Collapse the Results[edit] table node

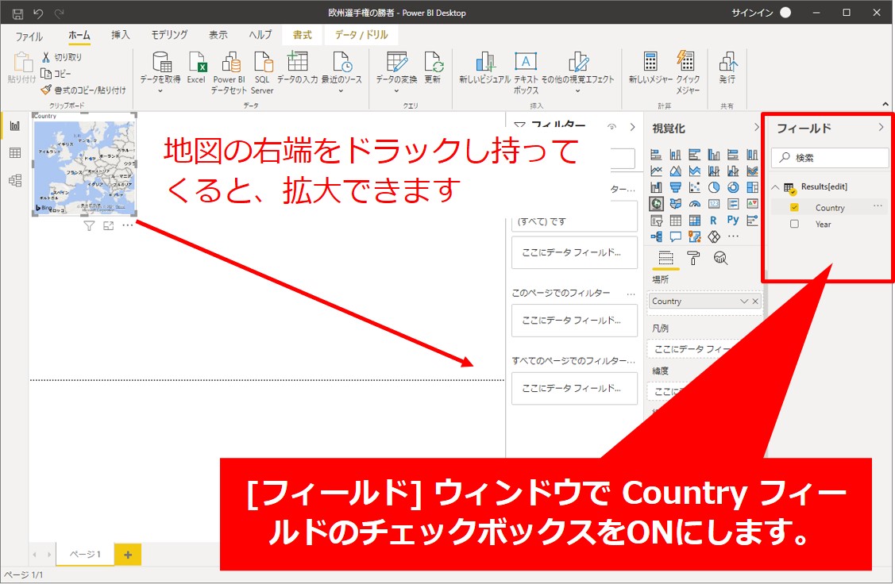pyautogui.click(x=776, y=187)
